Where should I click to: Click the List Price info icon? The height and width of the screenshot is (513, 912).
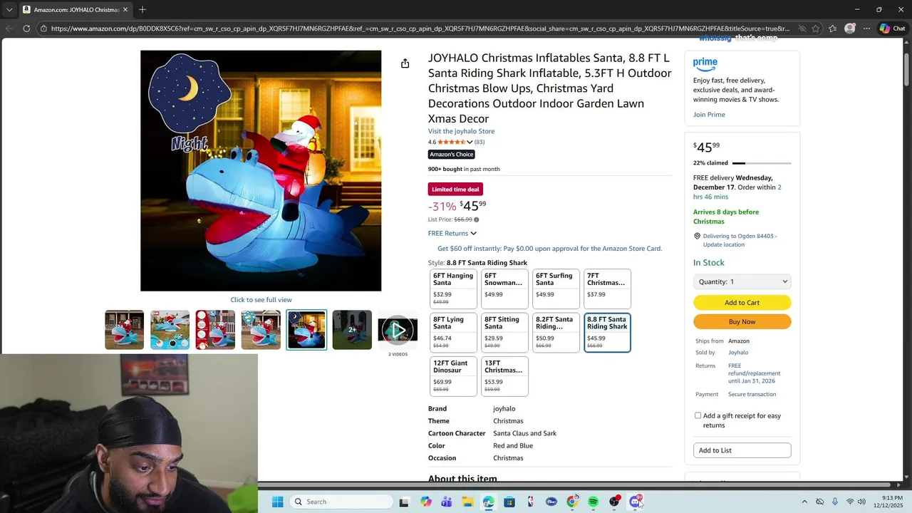477,219
